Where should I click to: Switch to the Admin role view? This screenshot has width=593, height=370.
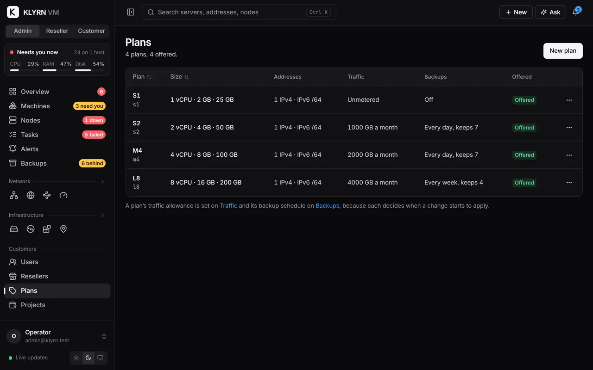23,31
